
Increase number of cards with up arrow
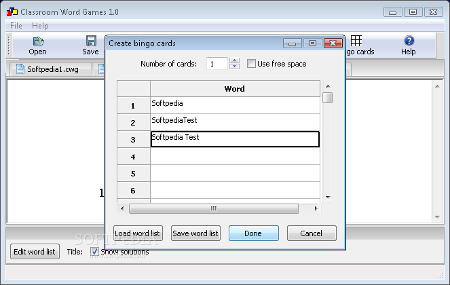click(x=234, y=60)
